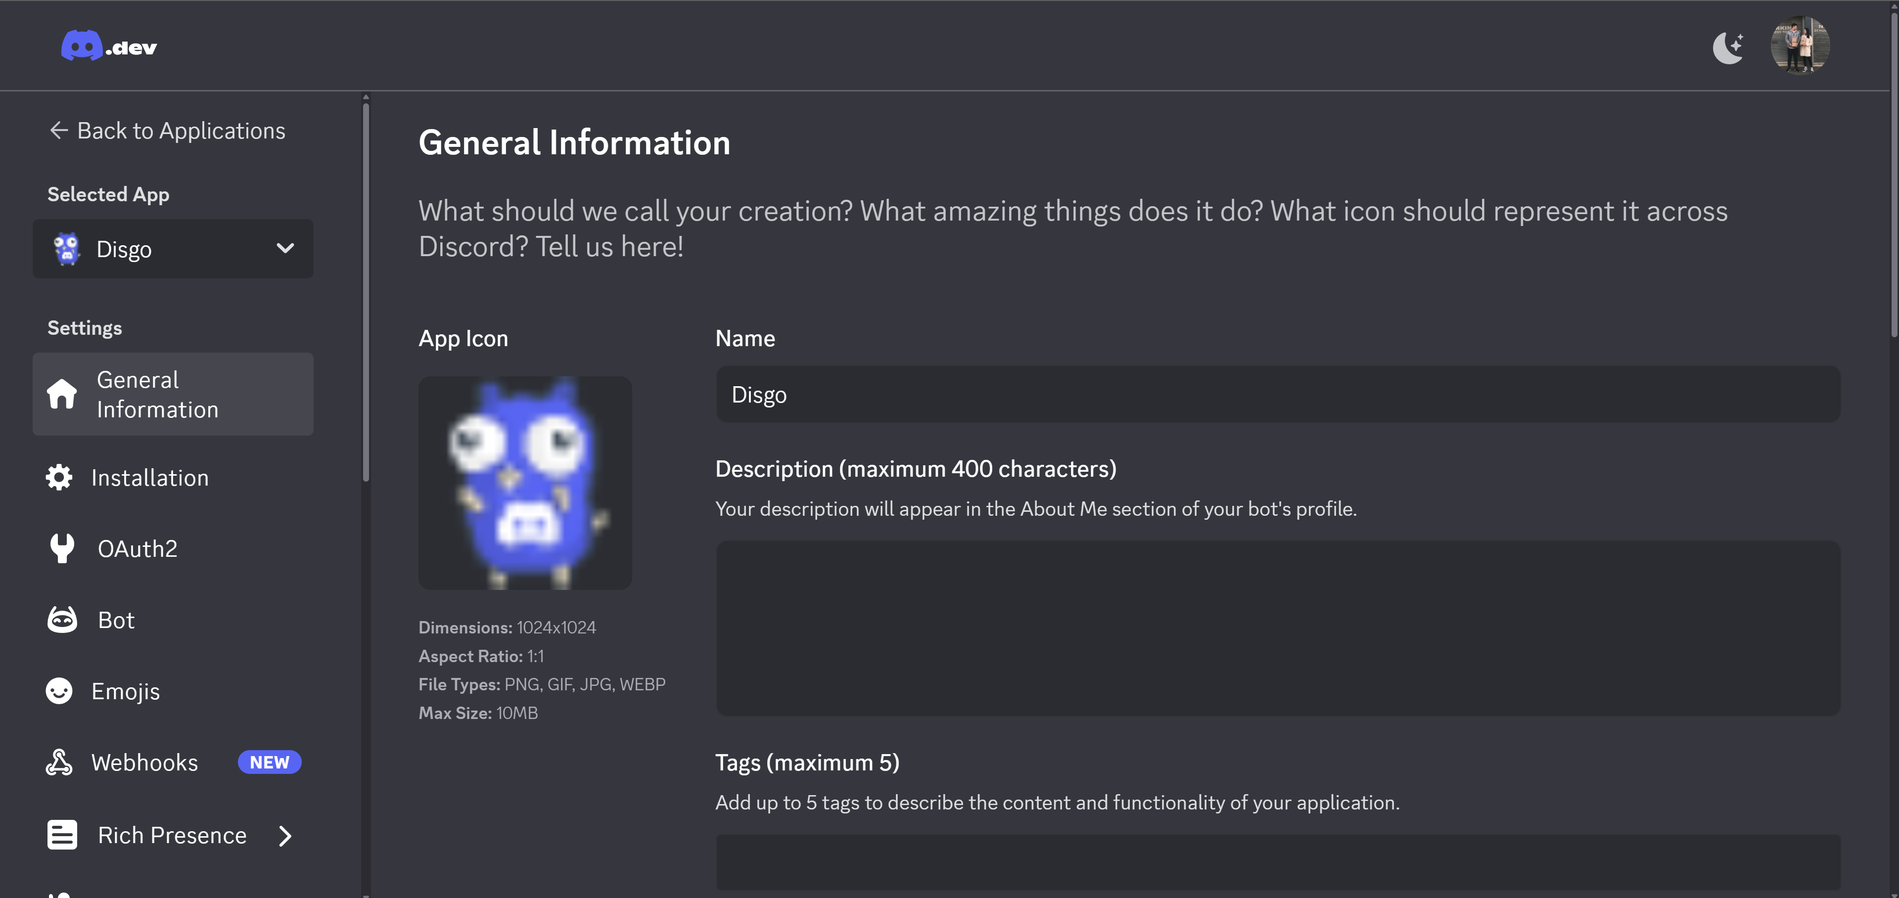
Task: Click the Tags input box
Action: [1278, 861]
